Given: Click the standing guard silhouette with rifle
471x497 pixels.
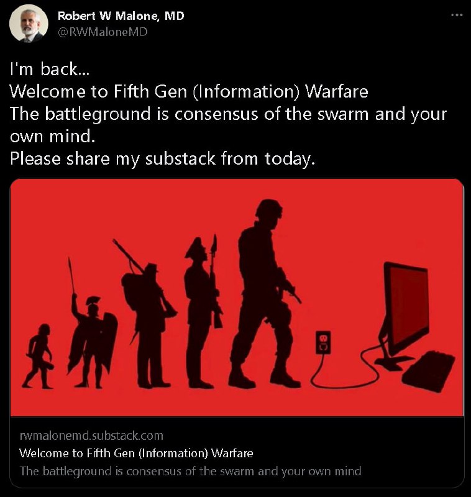Looking at the screenshot, I should pyautogui.click(x=203, y=312).
